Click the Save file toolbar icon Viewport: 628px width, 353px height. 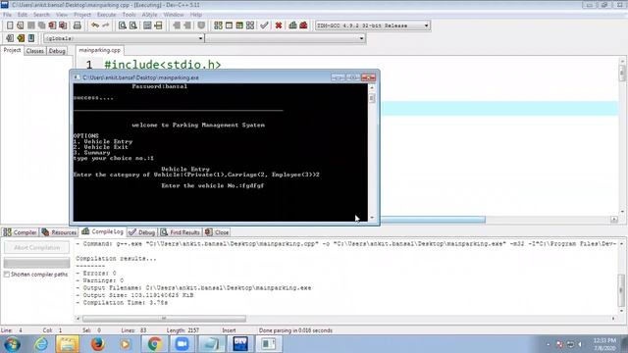pyautogui.click(x=30, y=25)
